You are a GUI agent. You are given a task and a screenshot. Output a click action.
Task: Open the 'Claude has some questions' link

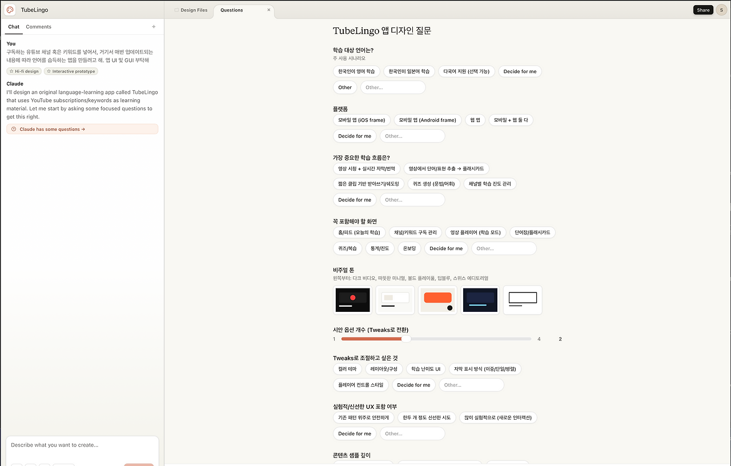click(x=82, y=129)
